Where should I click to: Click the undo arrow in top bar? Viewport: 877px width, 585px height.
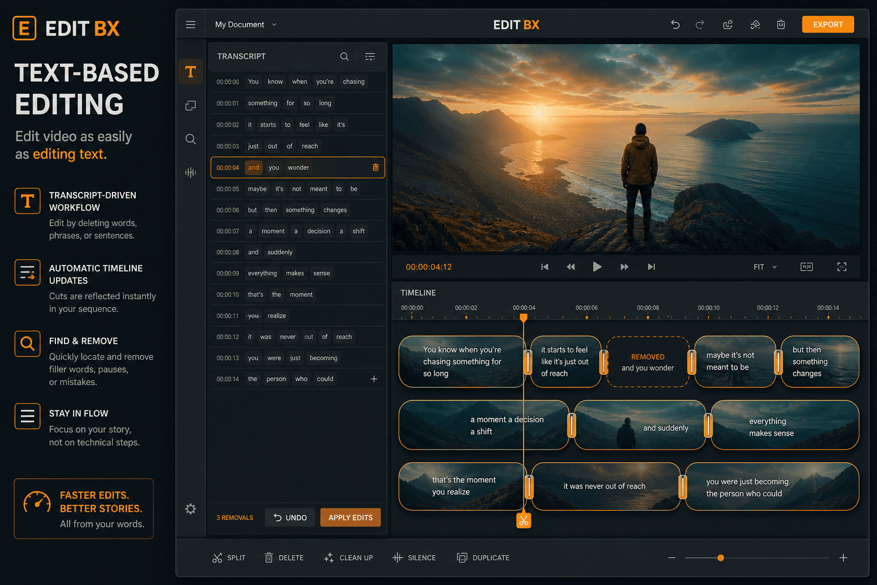point(675,25)
